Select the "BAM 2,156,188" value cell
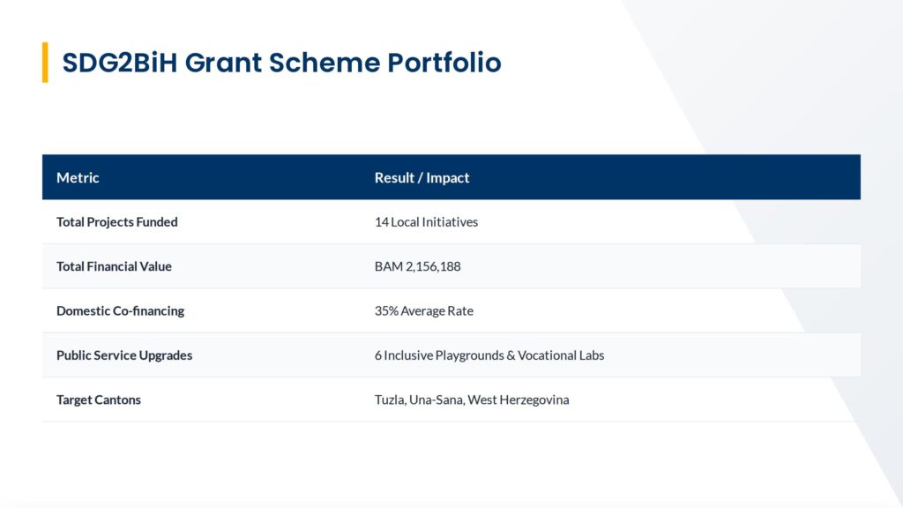Image resolution: width=903 pixels, height=508 pixels. (417, 266)
